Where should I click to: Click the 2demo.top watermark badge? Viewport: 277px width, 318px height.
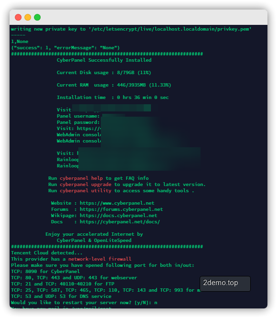[225, 283]
